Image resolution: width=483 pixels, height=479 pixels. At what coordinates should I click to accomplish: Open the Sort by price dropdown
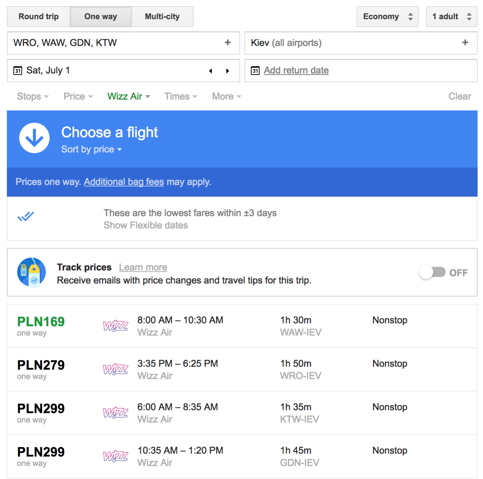pyautogui.click(x=91, y=149)
